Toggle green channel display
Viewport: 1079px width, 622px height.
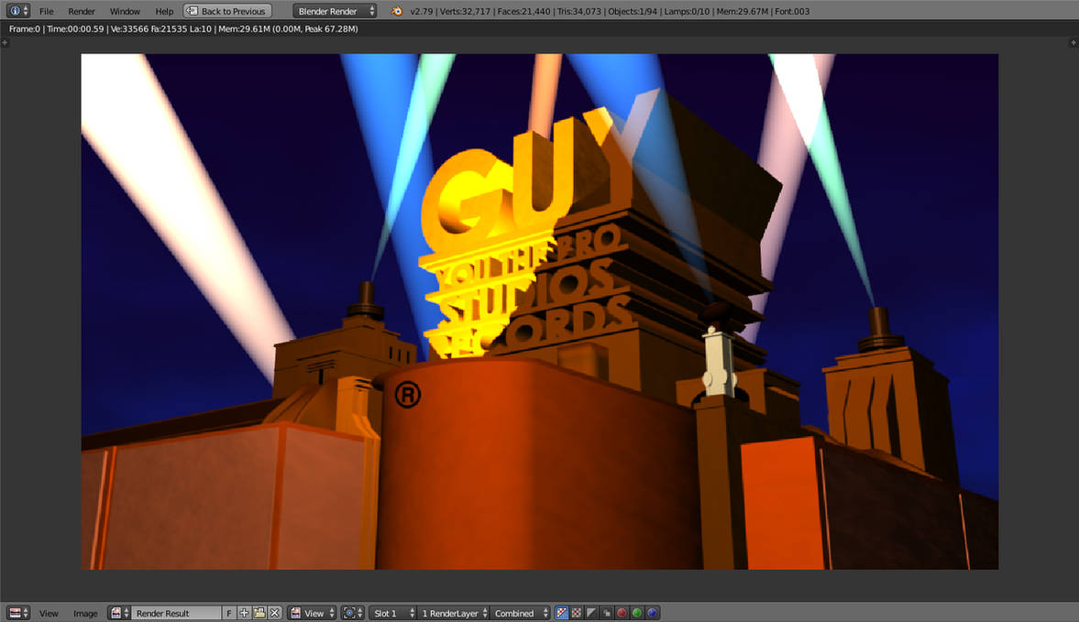click(637, 613)
